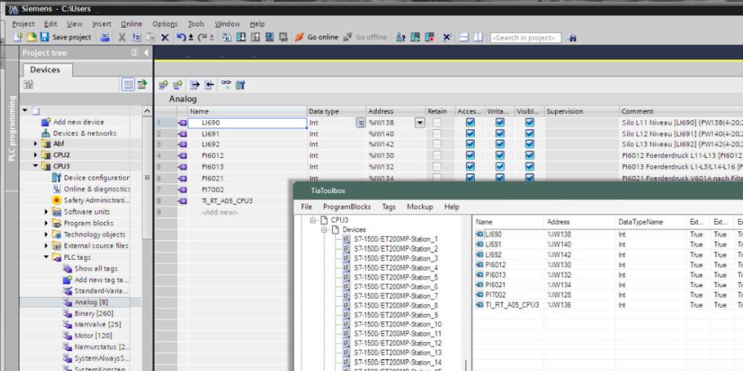Collapse the PLC tags node
Viewport: 743px width, 371px height.
coord(46,257)
